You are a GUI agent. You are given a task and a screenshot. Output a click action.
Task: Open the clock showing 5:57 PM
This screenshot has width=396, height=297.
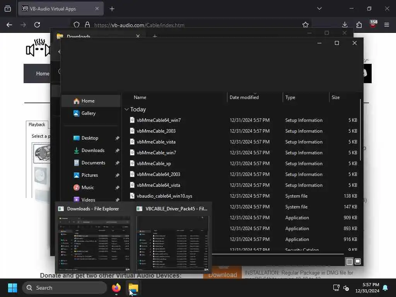point(367,288)
